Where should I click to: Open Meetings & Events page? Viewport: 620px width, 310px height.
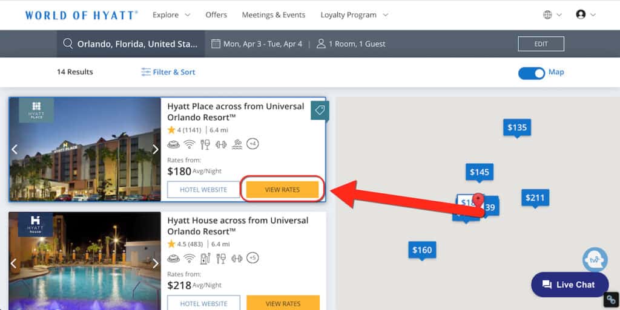(274, 15)
